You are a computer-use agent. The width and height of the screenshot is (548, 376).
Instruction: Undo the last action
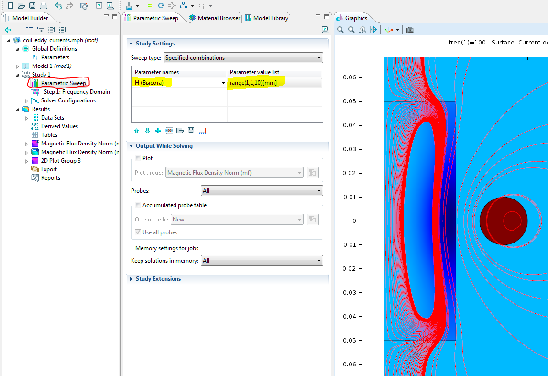pyautogui.click(x=58, y=6)
